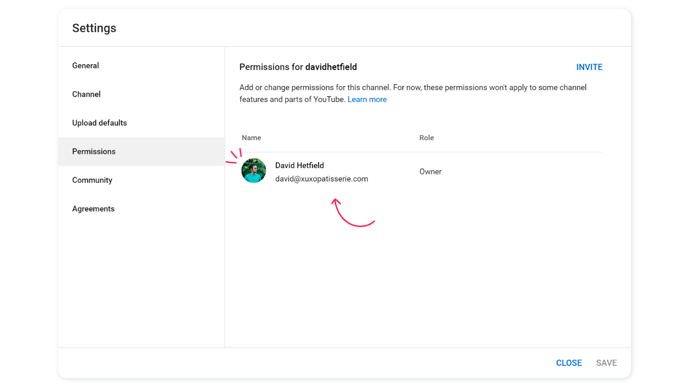The height and width of the screenshot is (387, 689).
Task: Click the Owner role value
Action: point(430,172)
